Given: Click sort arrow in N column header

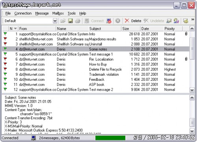Looking at the screenshot, I should click(15, 29).
